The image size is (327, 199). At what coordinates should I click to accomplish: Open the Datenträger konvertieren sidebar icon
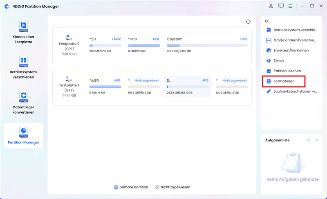[24, 97]
